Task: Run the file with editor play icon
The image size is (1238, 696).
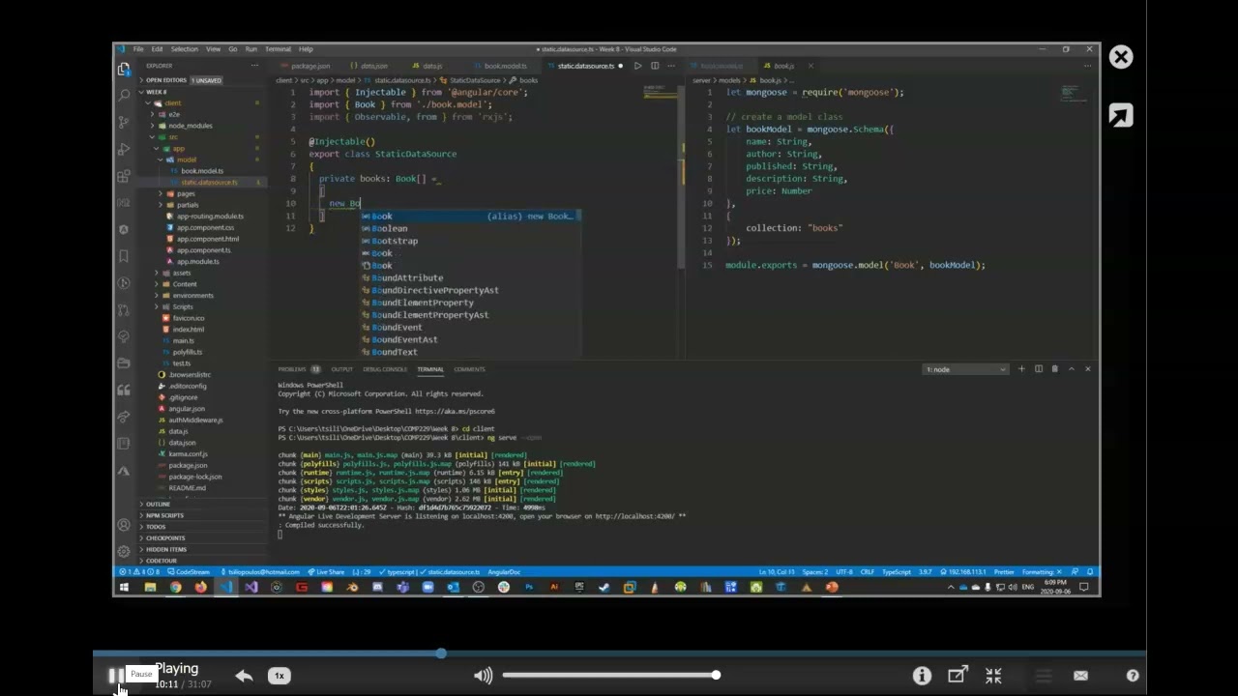Action: (637, 66)
